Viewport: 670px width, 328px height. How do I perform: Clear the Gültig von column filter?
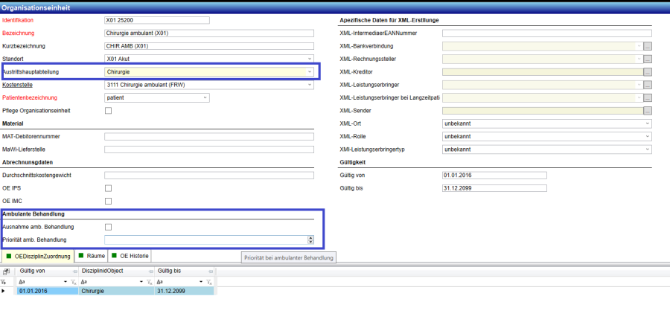(x=73, y=283)
